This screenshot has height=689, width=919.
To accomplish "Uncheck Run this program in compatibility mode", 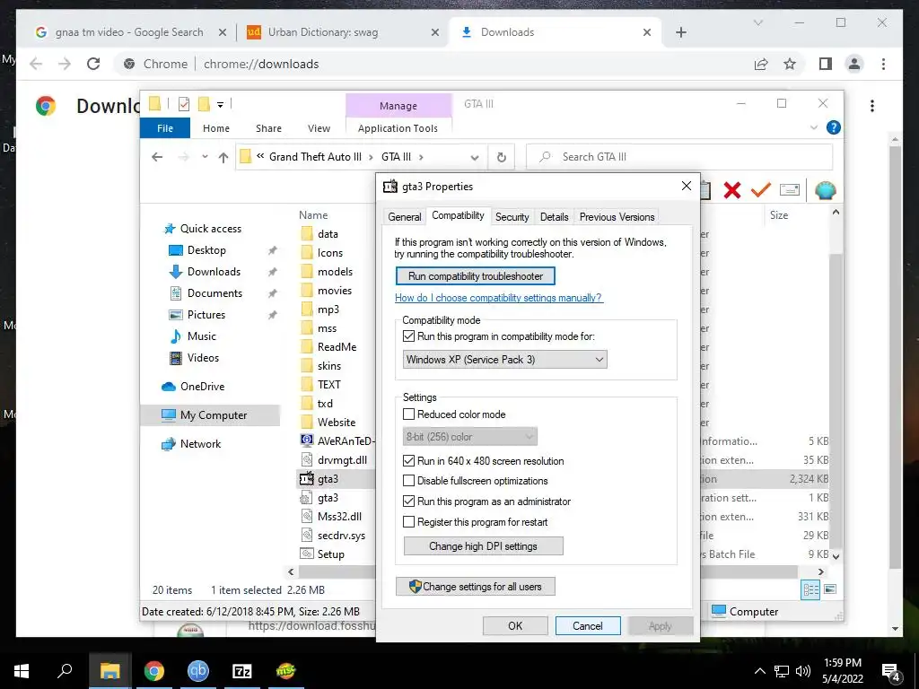I will [x=409, y=336].
